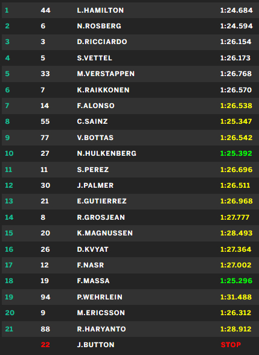Click C.SAINZ driver name
The width and height of the screenshot is (259, 355).
[x=92, y=121]
